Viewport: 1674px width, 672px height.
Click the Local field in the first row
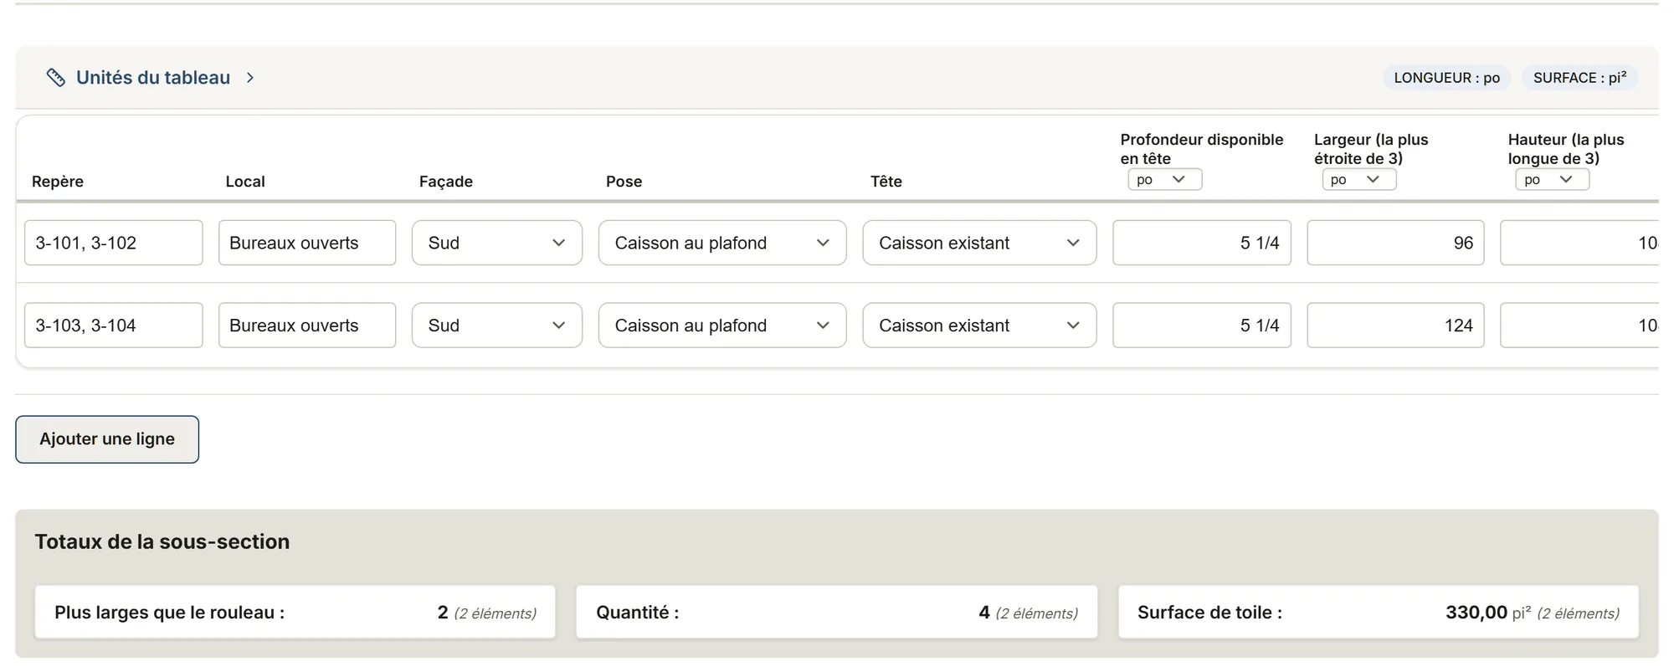pos(307,243)
